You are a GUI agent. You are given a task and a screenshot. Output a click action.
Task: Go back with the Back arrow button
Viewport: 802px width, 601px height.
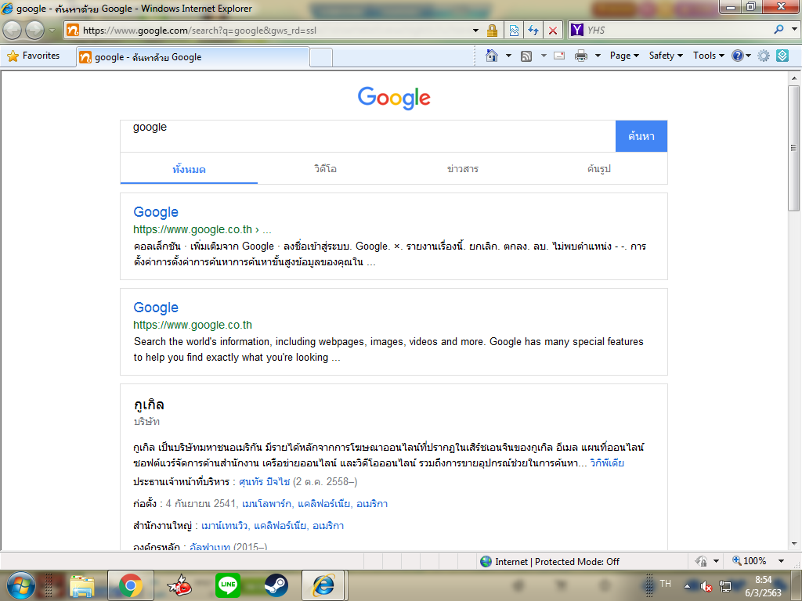(13, 31)
